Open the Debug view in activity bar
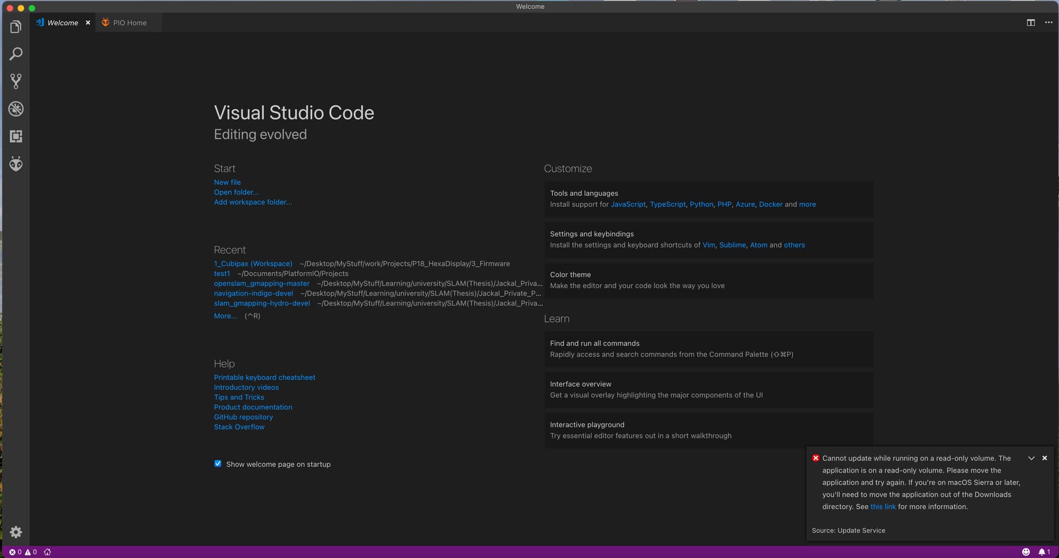 pyautogui.click(x=15, y=109)
